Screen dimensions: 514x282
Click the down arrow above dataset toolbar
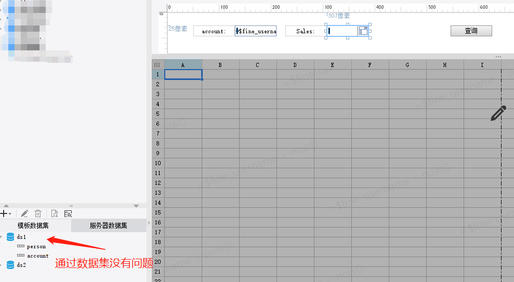(136, 206)
